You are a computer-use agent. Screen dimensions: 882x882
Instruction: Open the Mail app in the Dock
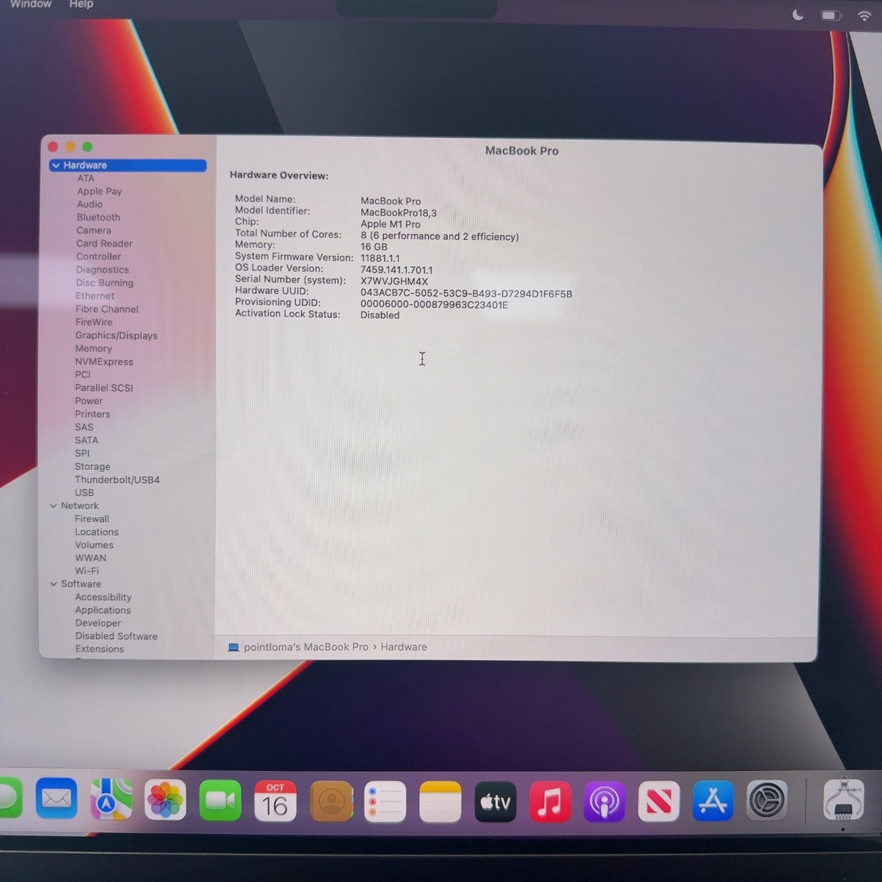click(x=56, y=799)
